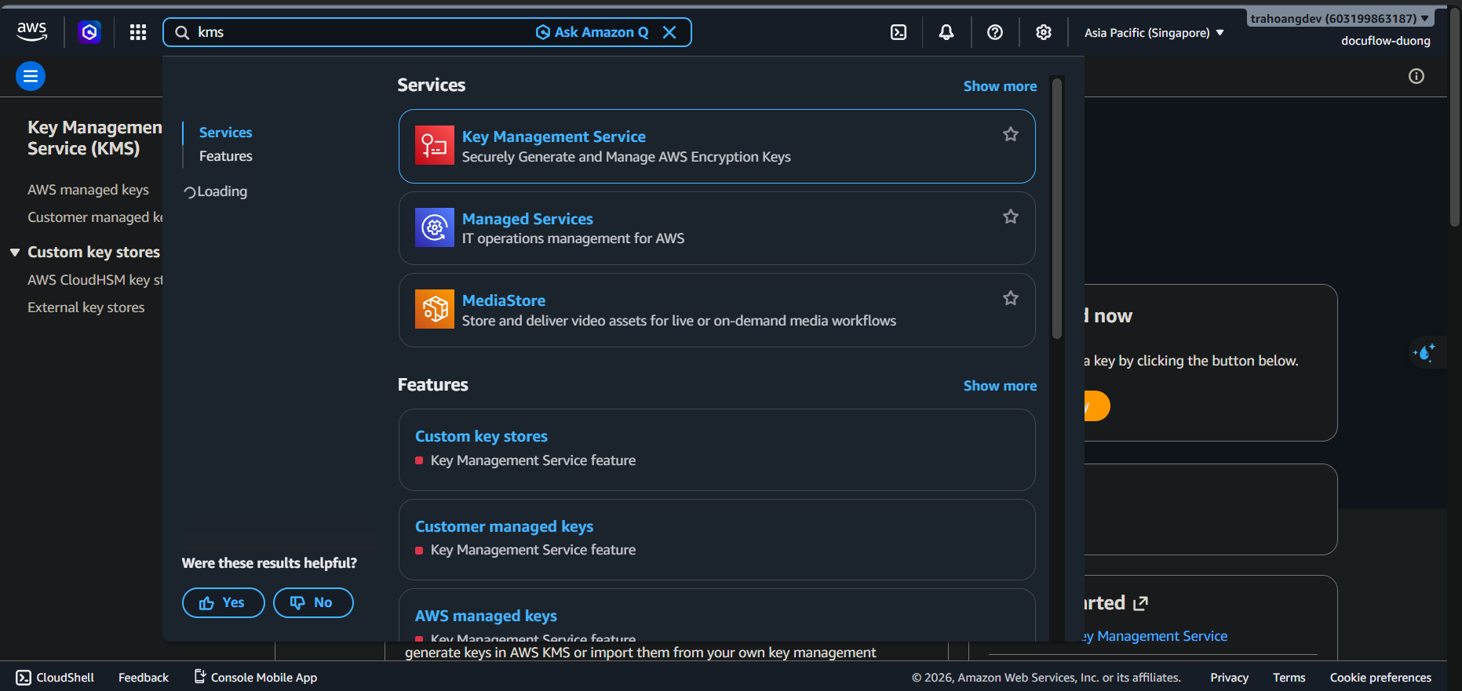
Task: Open the help question mark menu
Action: [x=995, y=32]
